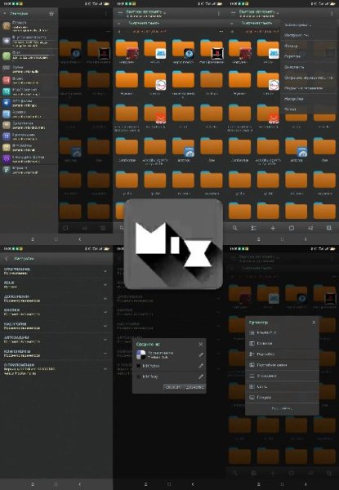Tap the pencil edit icon for MiX Gray skin
Image resolution: width=339 pixels, height=490 pixels.
click(201, 376)
